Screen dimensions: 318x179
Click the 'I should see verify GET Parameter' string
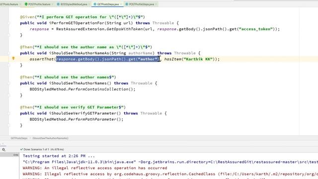[x=79, y=107]
